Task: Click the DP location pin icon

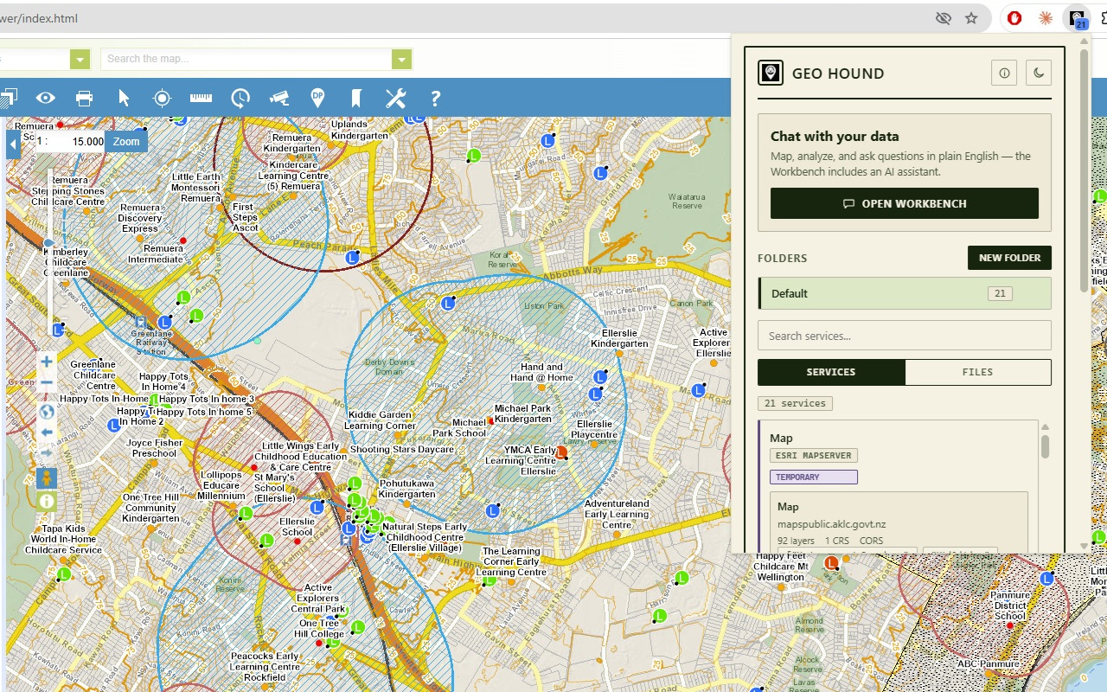Action: (x=317, y=99)
